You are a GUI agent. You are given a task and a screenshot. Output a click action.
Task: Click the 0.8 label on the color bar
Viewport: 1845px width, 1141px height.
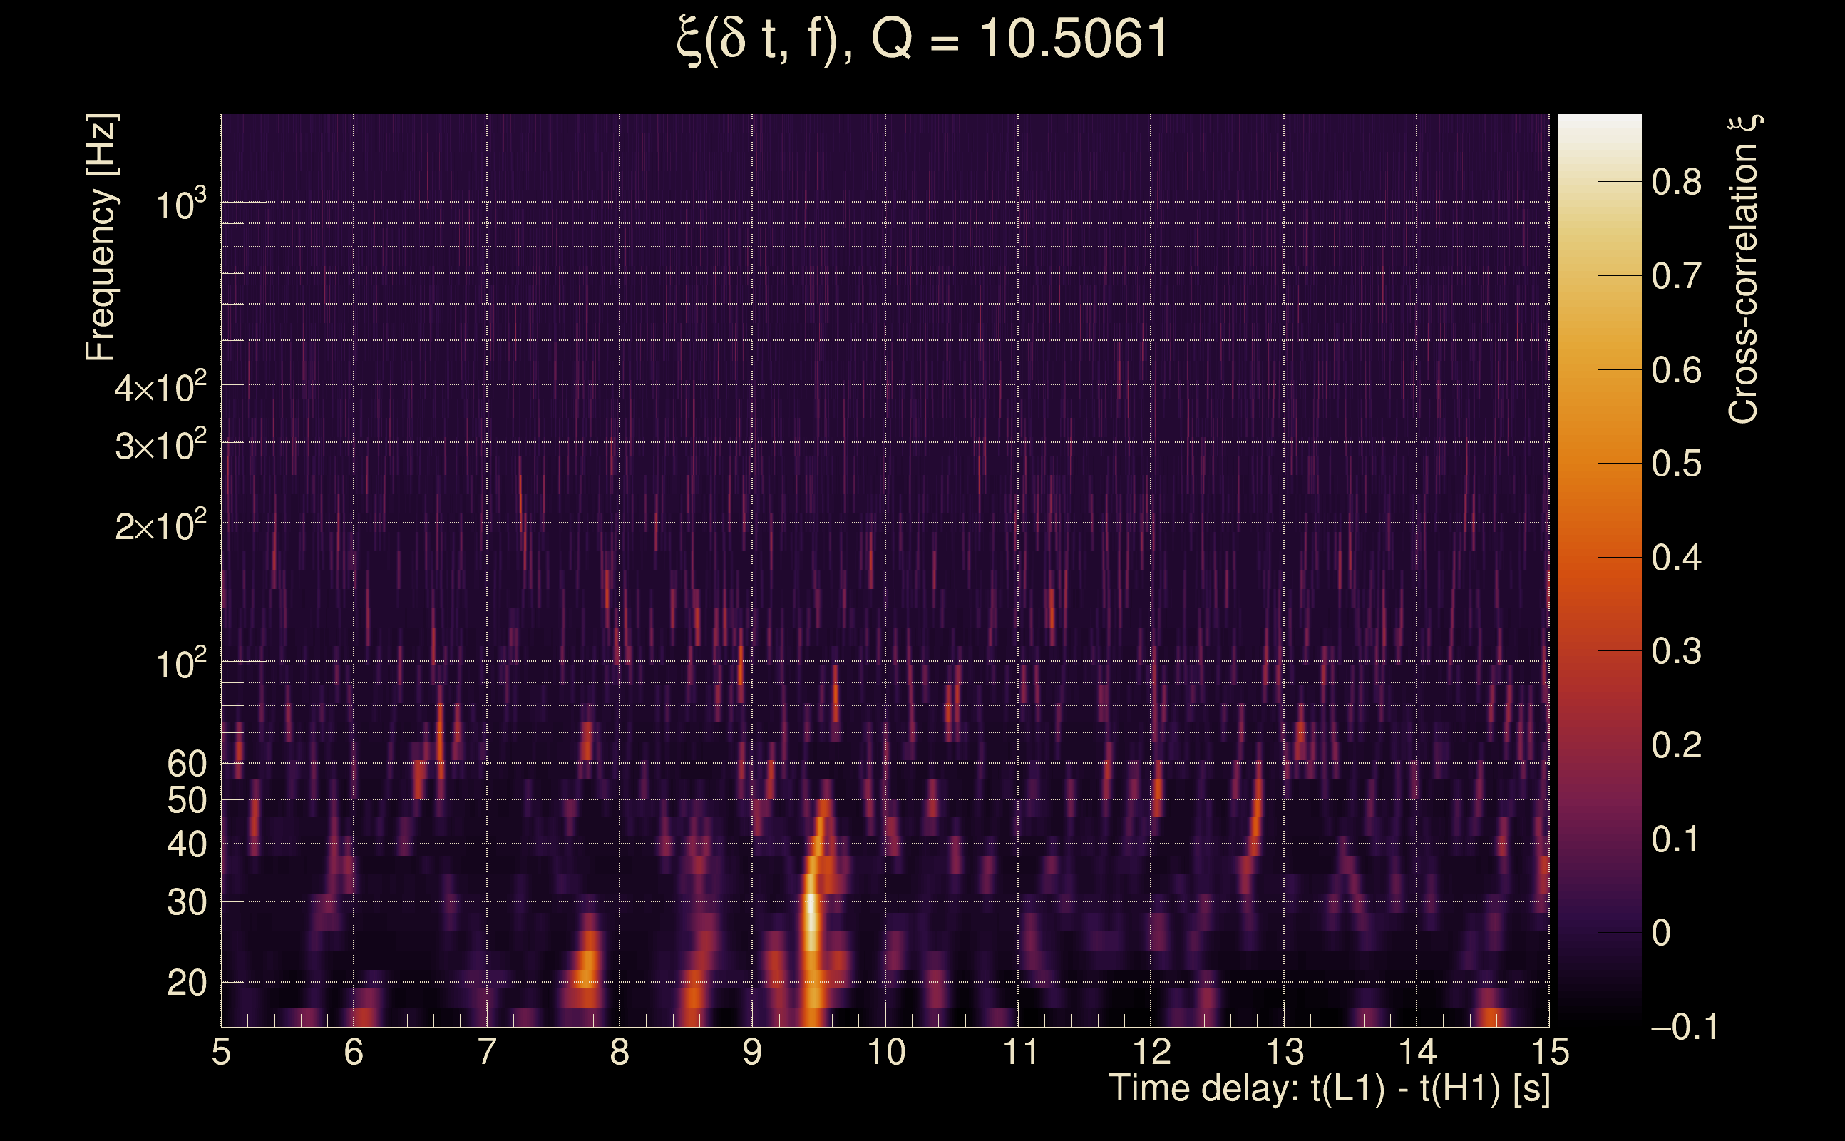1676,182
